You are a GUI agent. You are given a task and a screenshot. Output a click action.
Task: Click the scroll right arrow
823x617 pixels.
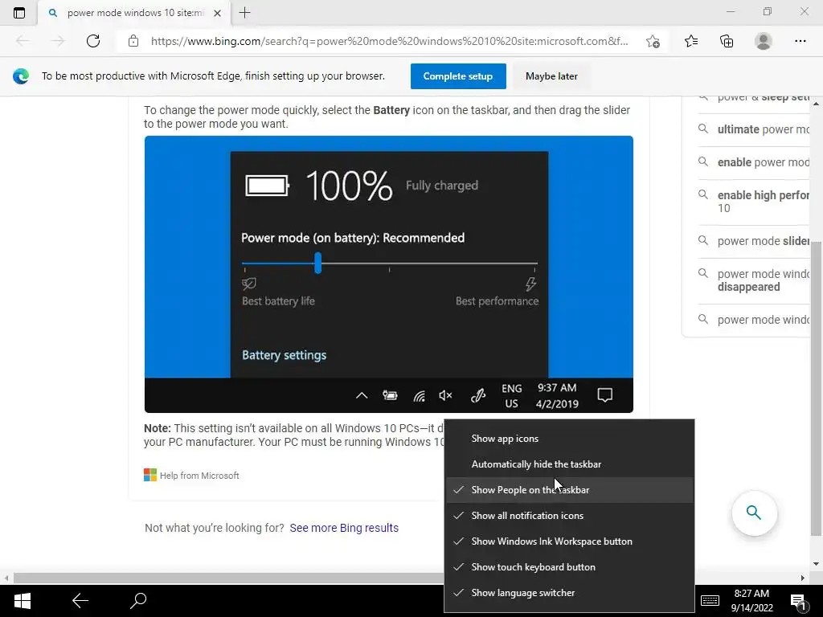[803, 578]
